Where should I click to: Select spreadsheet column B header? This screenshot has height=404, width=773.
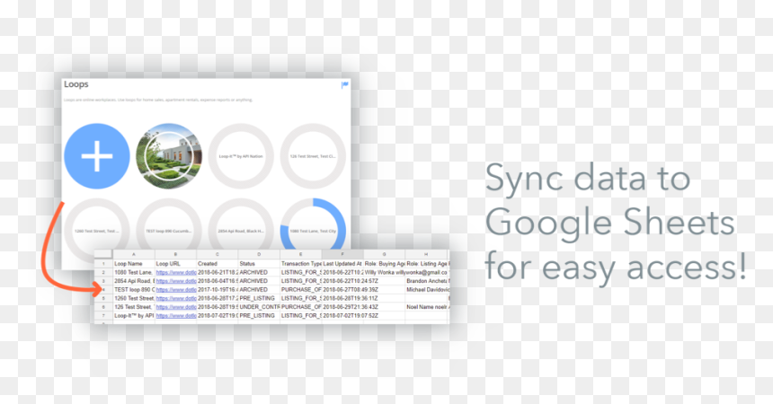point(175,254)
